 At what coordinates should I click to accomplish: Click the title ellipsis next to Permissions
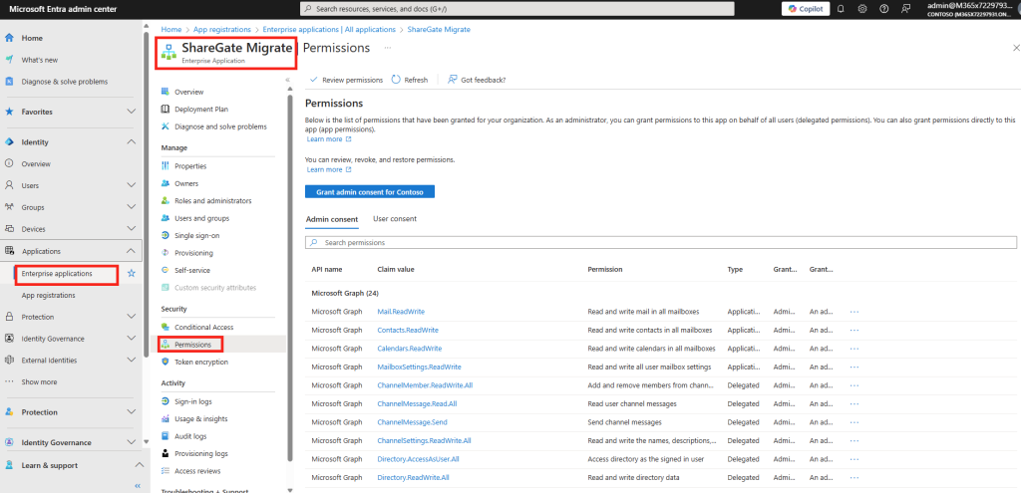[x=388, y=48]
